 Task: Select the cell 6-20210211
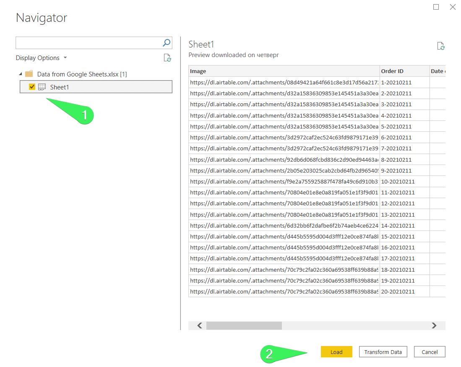pyautogui.click(x=404, y=137)
